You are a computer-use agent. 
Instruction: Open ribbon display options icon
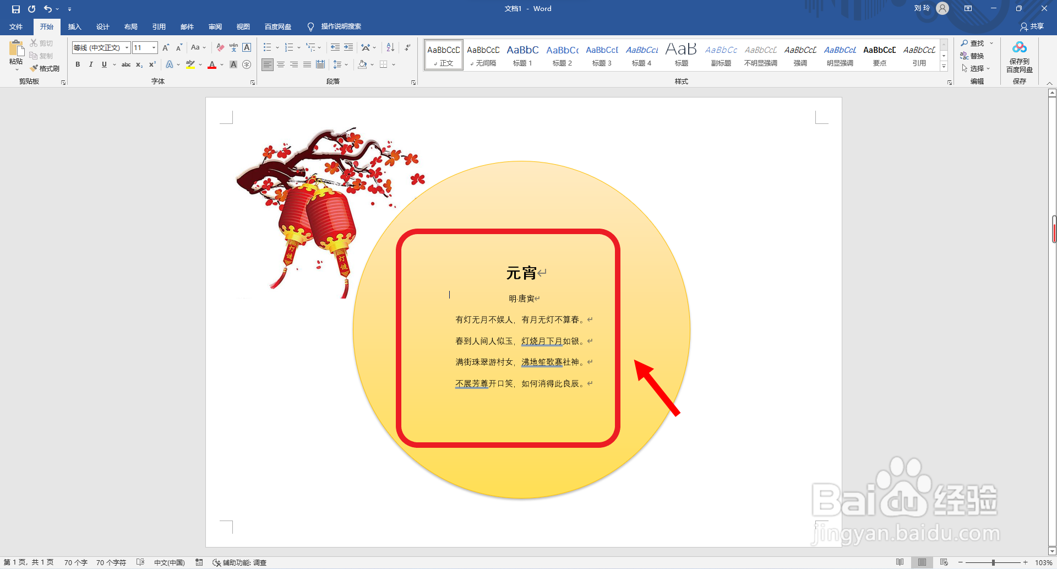[968, 8]
